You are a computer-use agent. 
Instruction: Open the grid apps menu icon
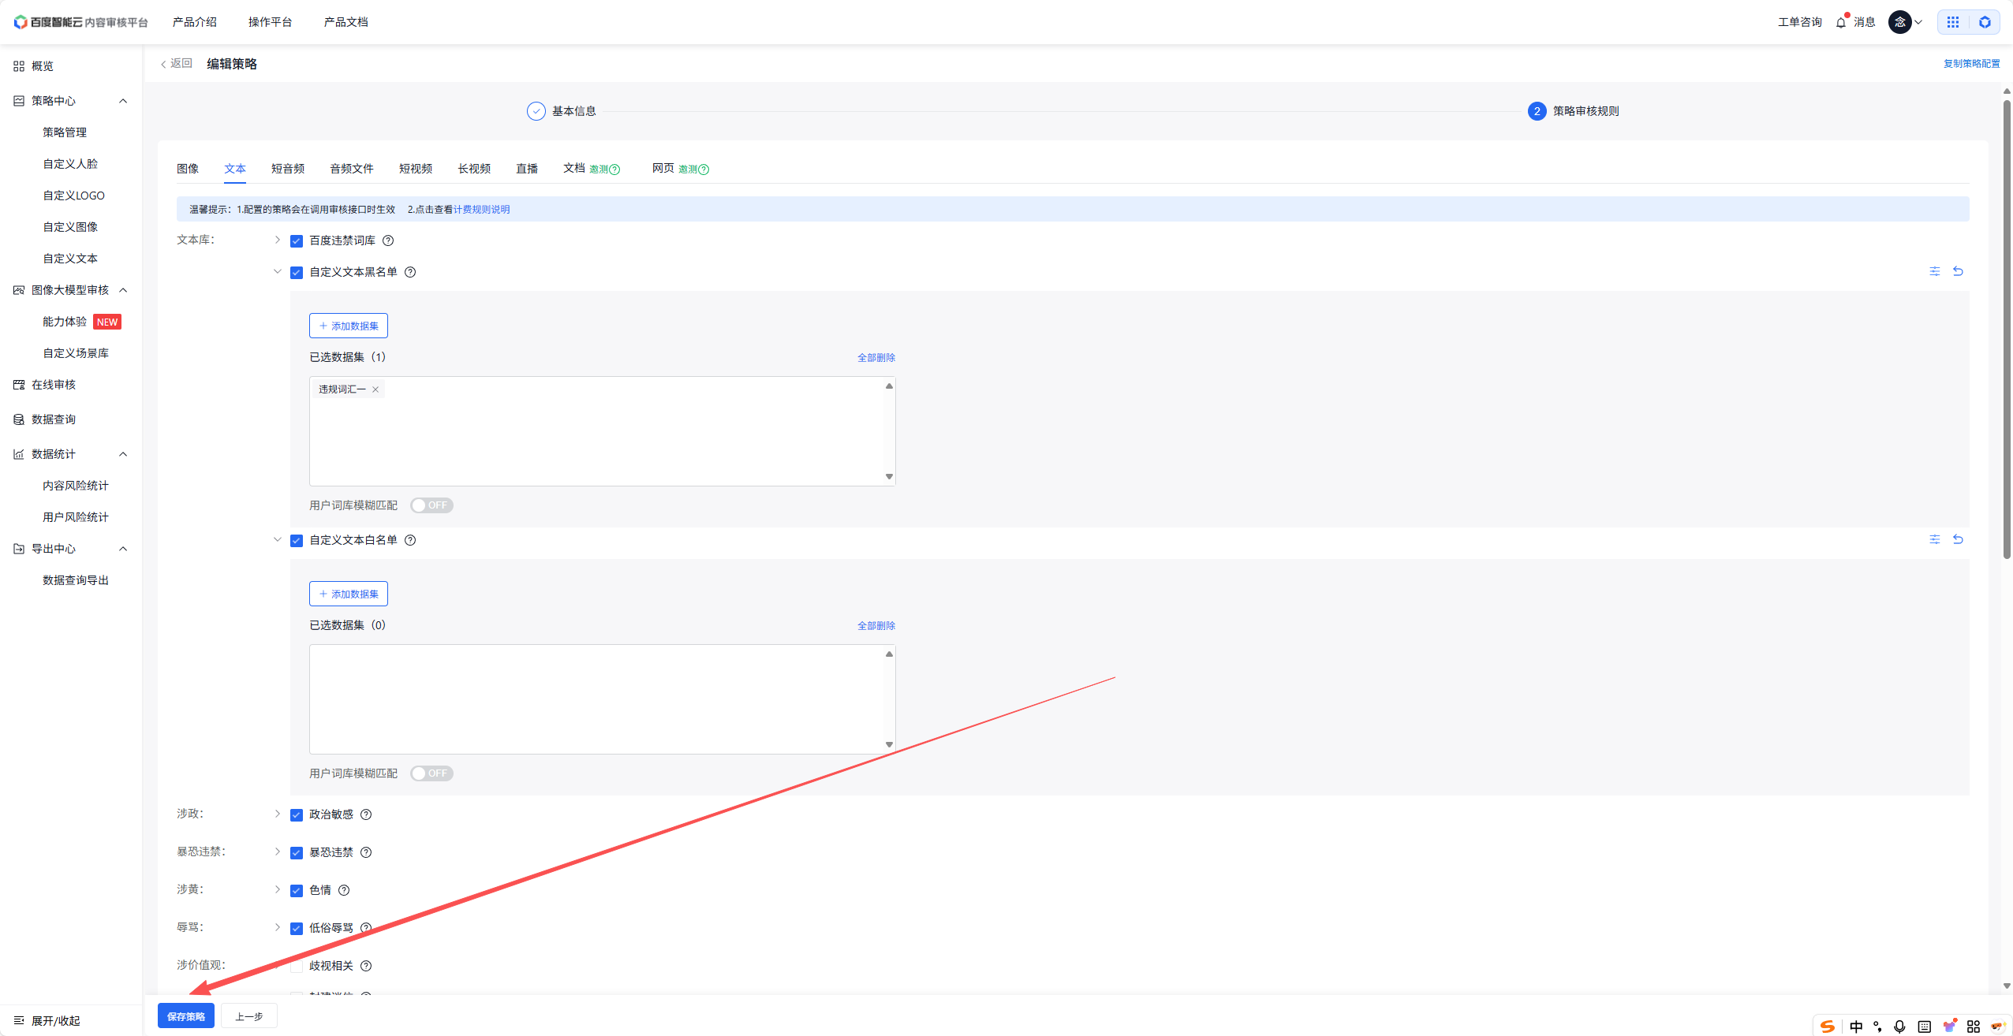[1952, 22]
